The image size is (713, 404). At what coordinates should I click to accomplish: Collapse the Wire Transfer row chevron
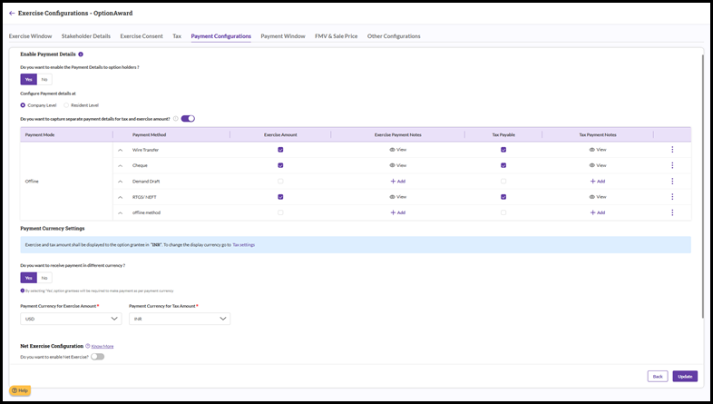tap(120, 150)
